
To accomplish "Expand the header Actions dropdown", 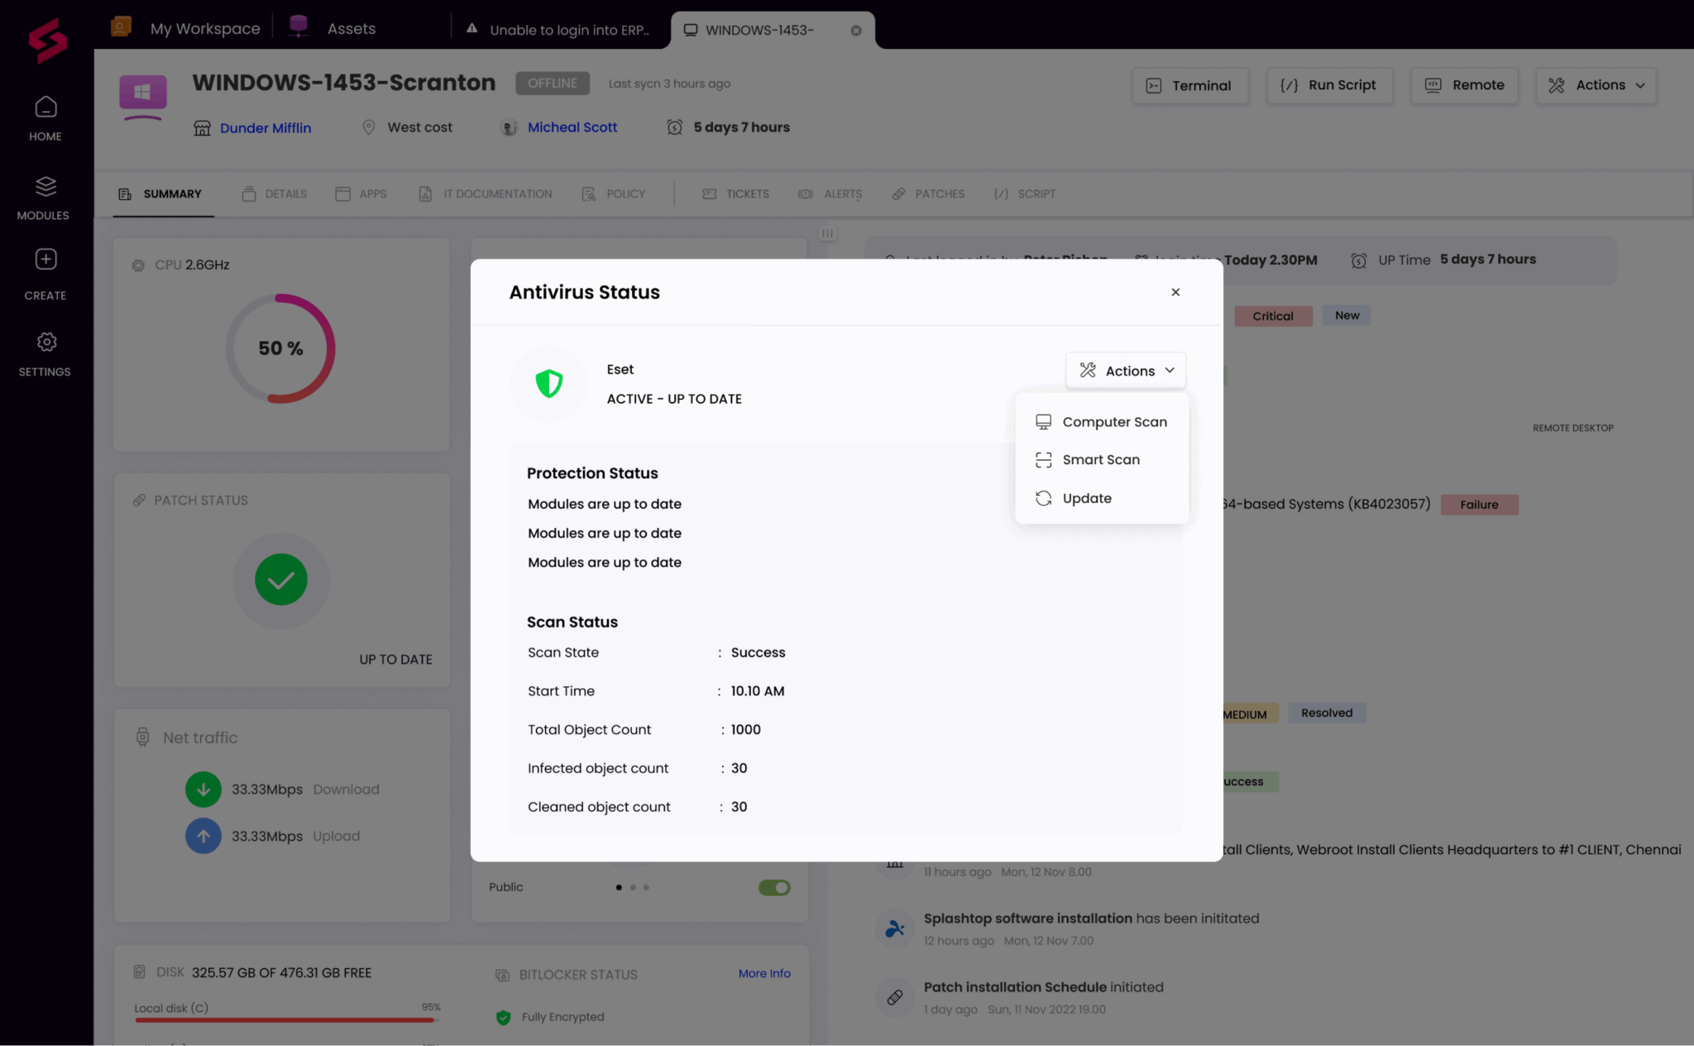I will [x=1596, y=85].
